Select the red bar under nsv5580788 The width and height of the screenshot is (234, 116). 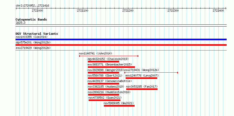tap(103, 78)
